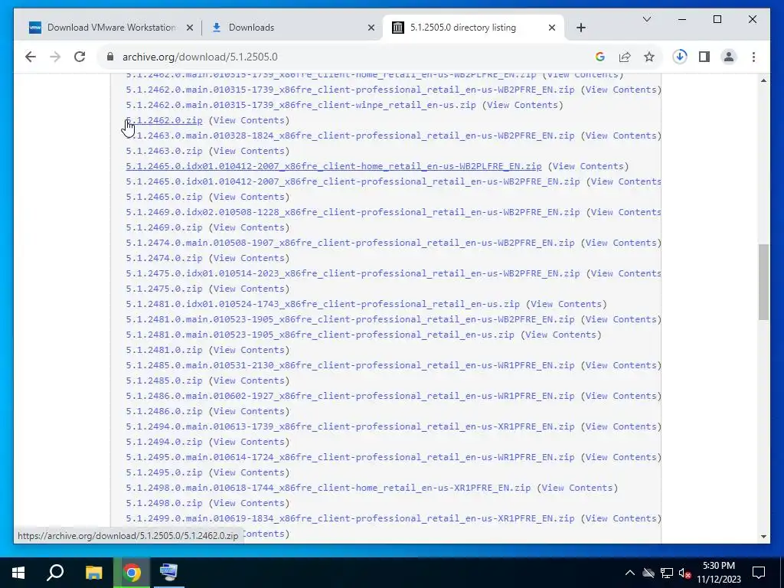Screen dimensions: 784x588
Task: View Contents of 5.1.2462.0.zip
Action: (x=249, y=120)
